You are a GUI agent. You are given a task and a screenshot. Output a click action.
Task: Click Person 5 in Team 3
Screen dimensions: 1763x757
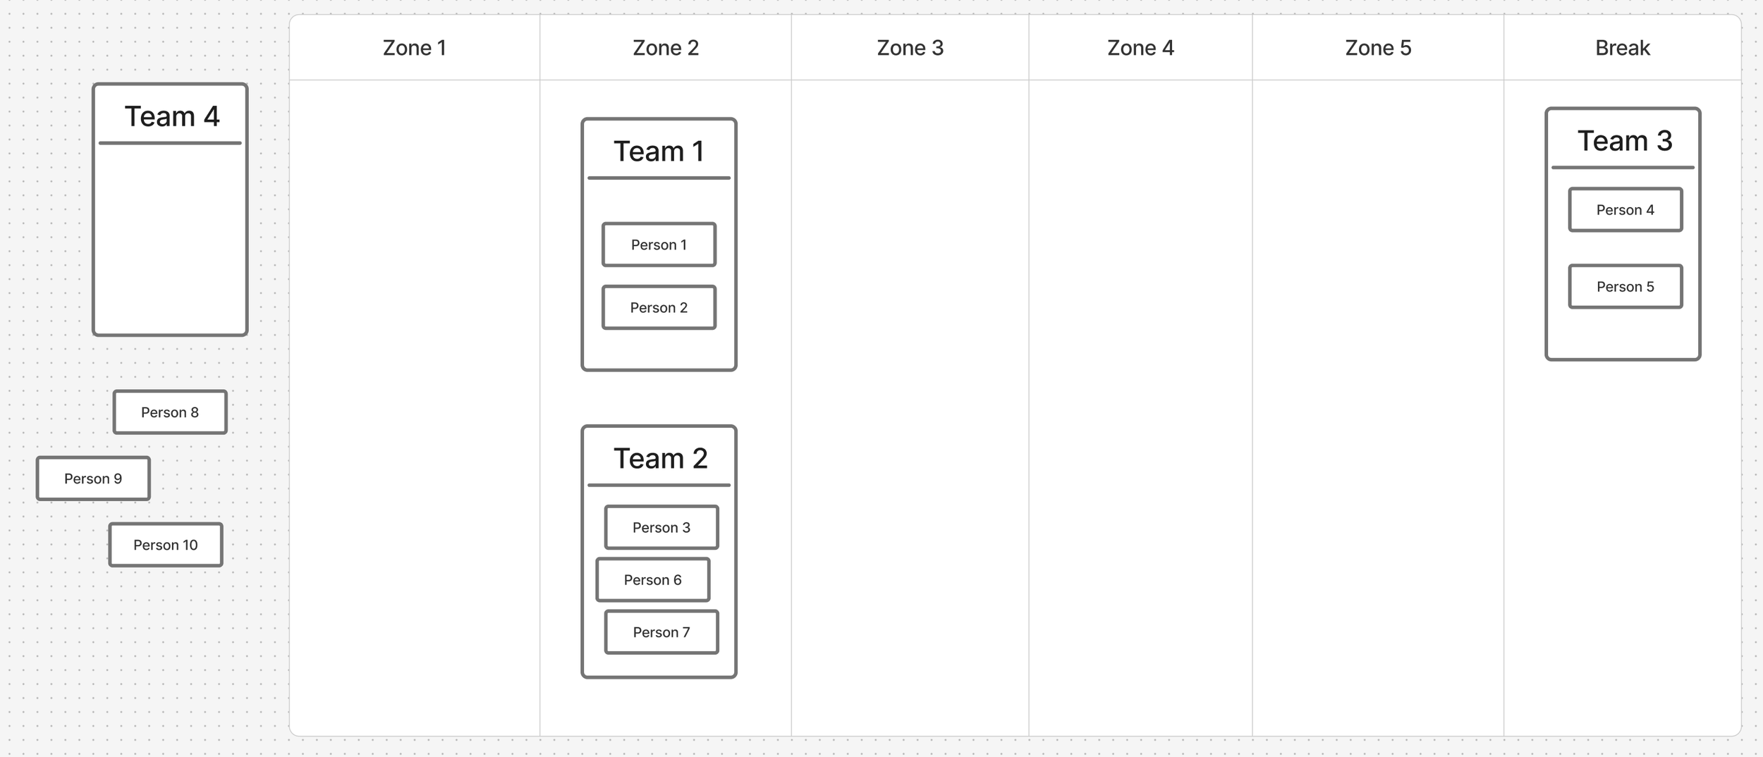tap(1625, 286)
